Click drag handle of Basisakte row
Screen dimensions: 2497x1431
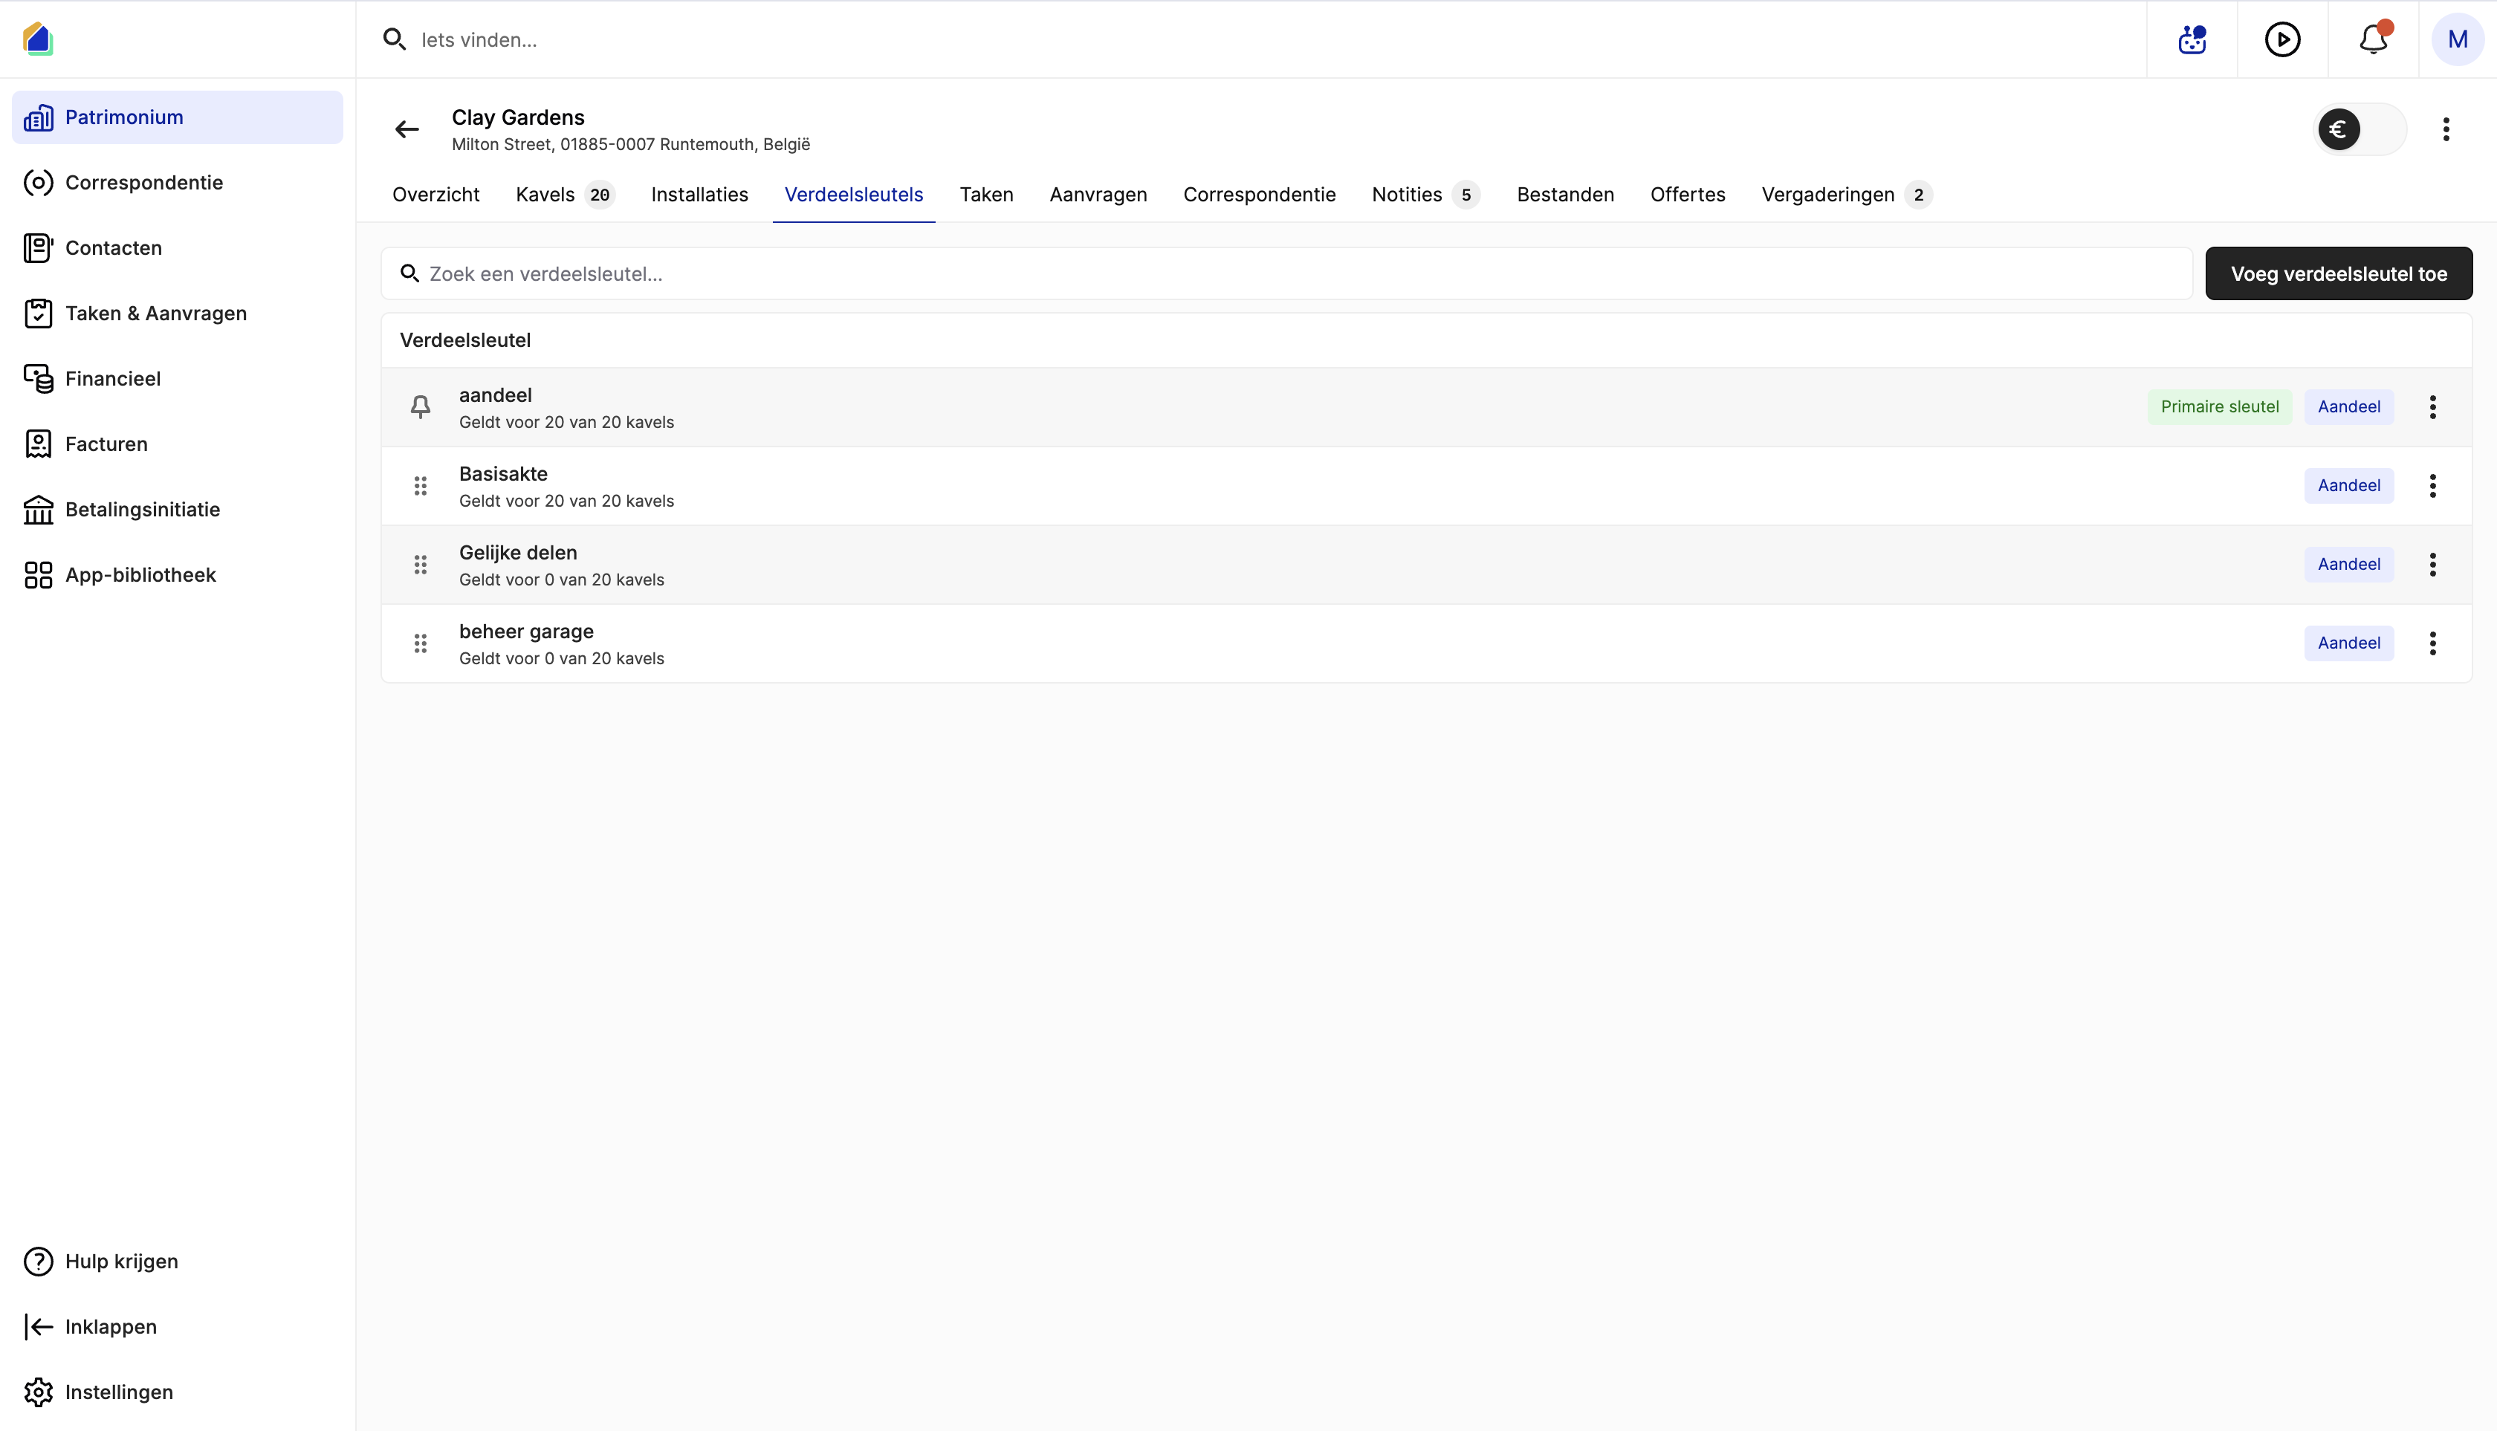[x=421, y=485]
